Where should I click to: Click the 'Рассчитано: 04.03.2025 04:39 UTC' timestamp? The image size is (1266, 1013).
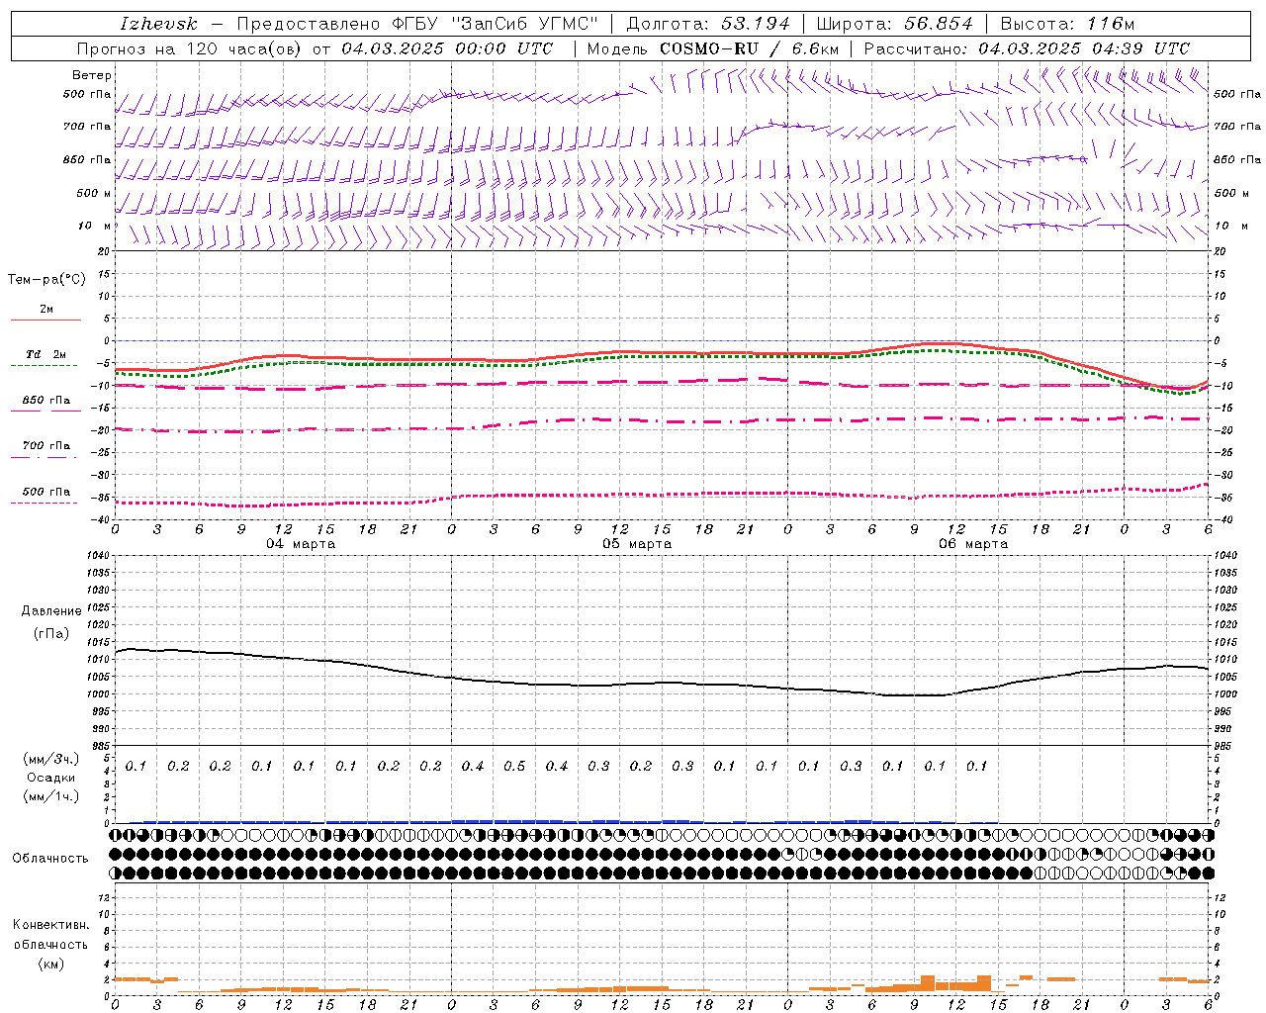[x=1027, y=48]
